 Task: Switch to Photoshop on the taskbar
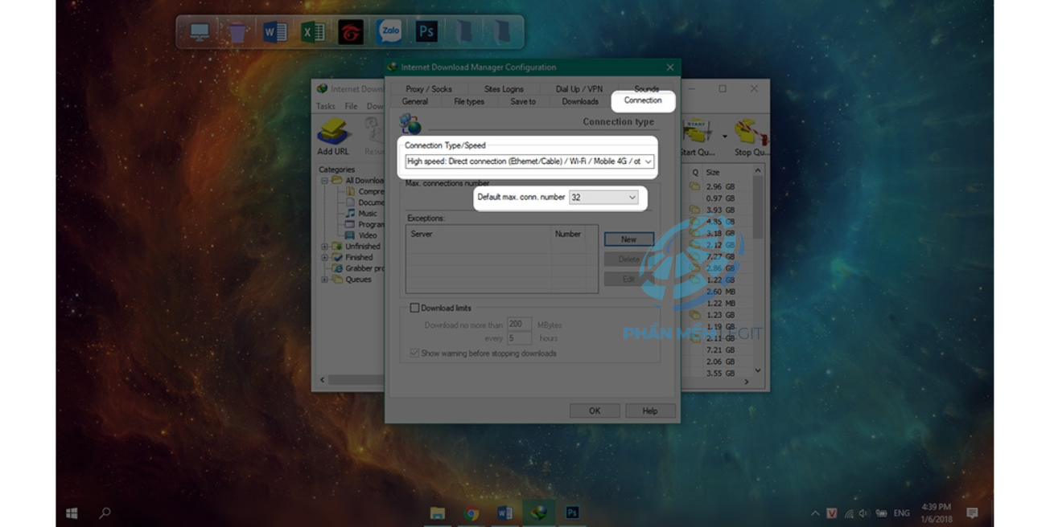[572, 513]
